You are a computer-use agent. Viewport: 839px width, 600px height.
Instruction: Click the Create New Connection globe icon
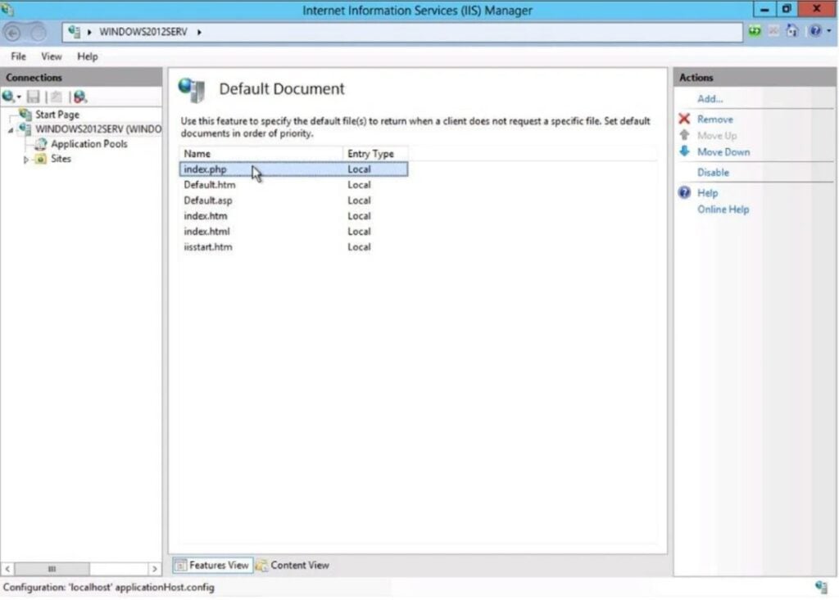click(8, 97)
